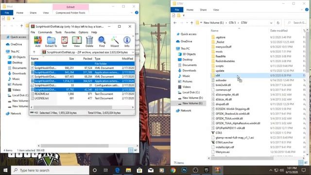Open Windows Start menu

tap(5, 170)
